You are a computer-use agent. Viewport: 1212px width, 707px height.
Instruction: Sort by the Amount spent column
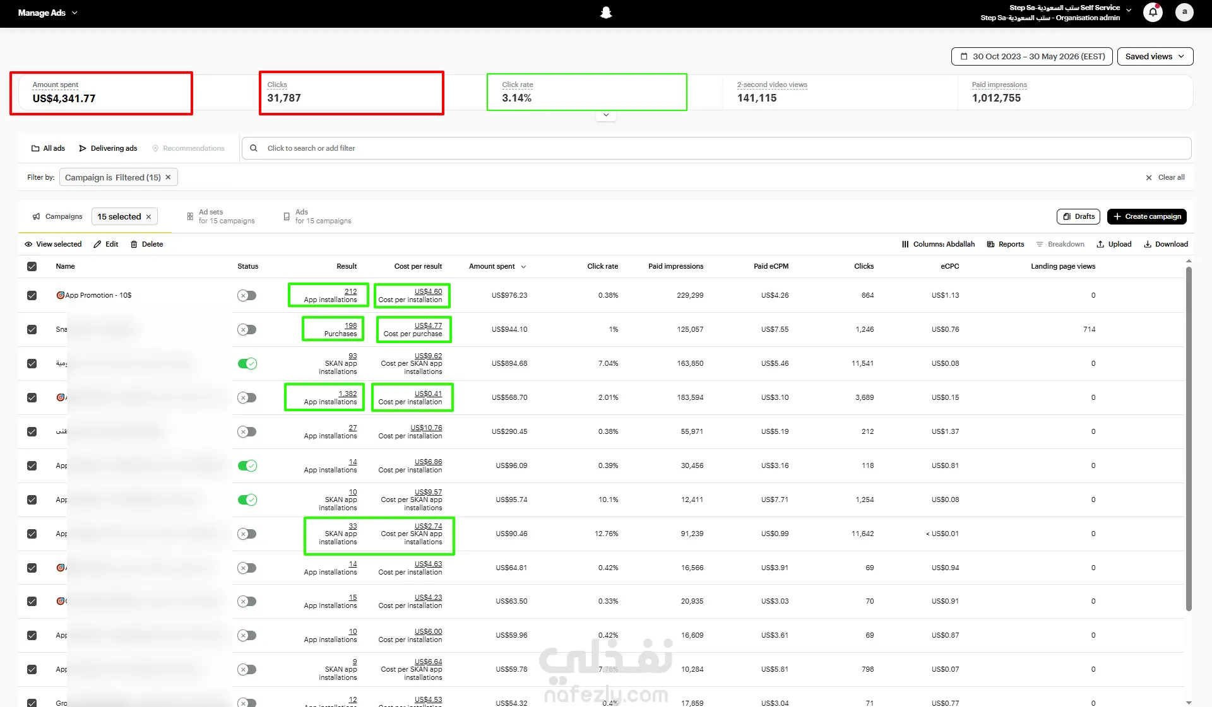pyautogui.click(x=497, y=266)
